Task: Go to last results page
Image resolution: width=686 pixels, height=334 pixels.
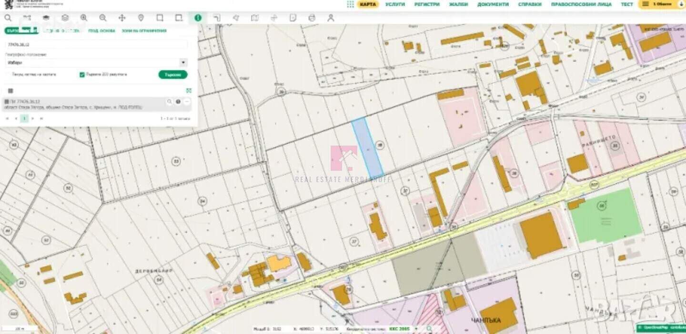Action: point(41,118)
